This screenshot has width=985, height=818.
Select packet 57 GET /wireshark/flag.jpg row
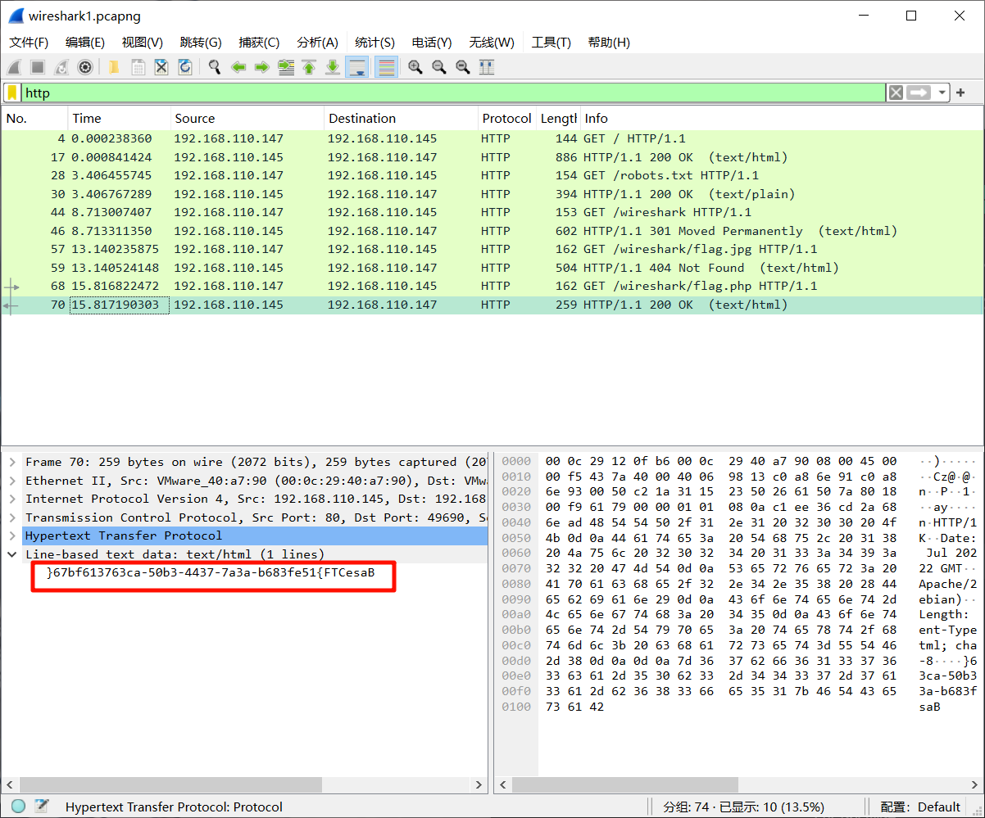pos(492,250)
